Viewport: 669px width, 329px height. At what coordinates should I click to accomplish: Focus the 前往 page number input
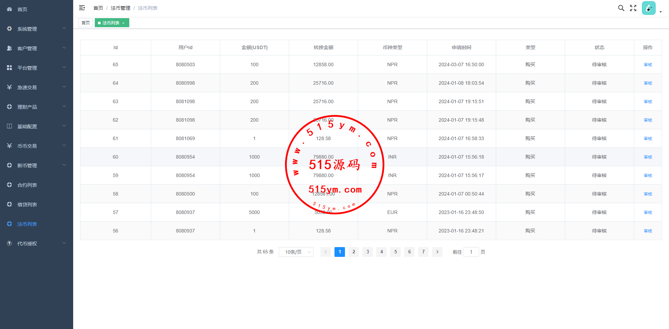(471, 252)
